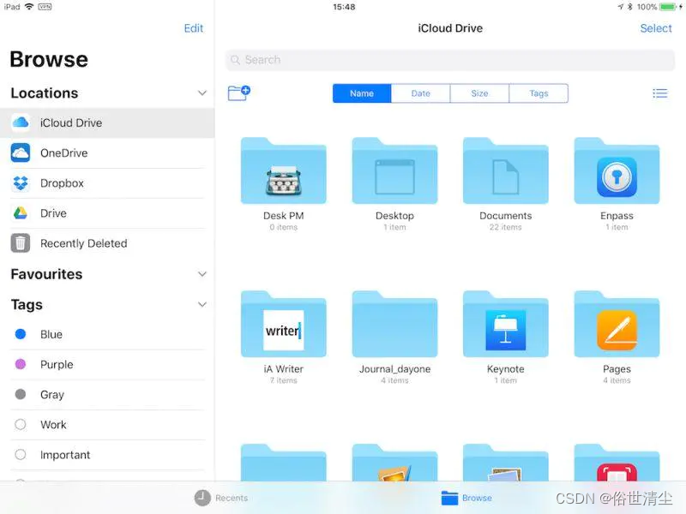Sort files by Tags

point(539,93)
